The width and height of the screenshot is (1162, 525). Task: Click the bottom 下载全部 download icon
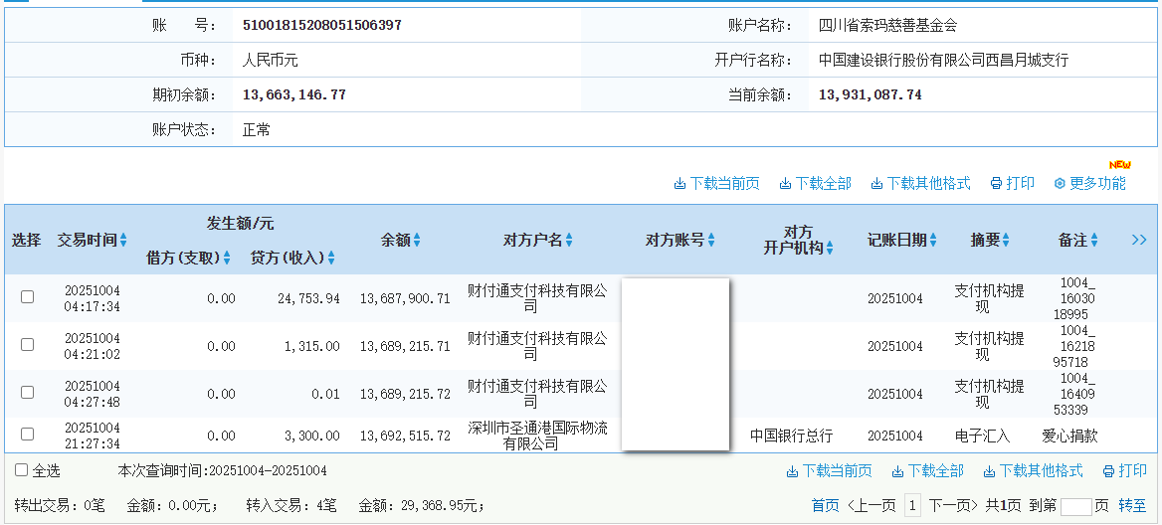(897, 471)
